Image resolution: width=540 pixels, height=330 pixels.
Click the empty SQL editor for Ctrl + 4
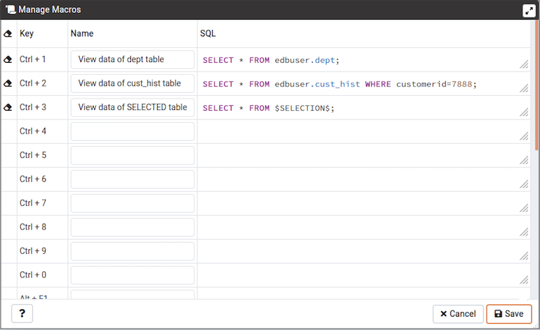364,132
